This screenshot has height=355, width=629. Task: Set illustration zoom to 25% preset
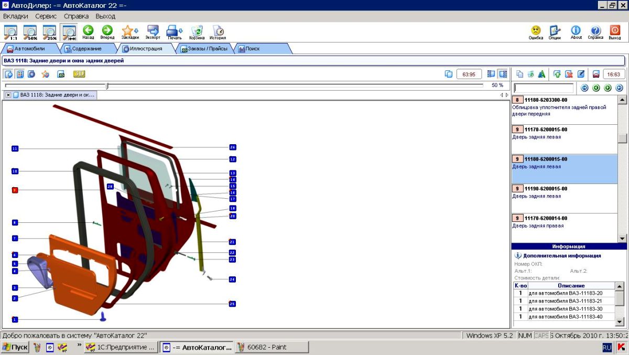click(49, 32)
